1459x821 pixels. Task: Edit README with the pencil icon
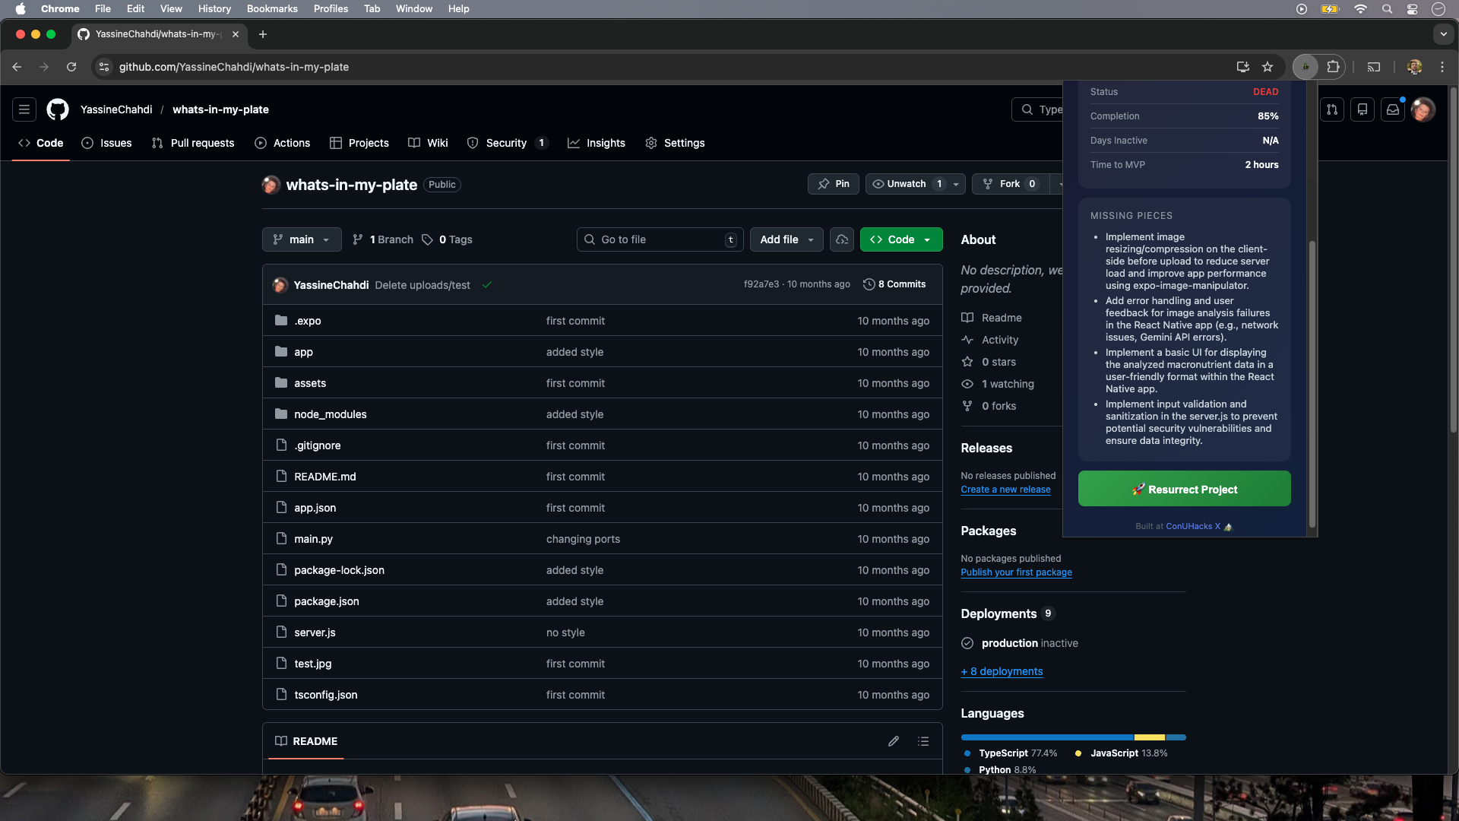pyautogui.click(x=894, y=741)
